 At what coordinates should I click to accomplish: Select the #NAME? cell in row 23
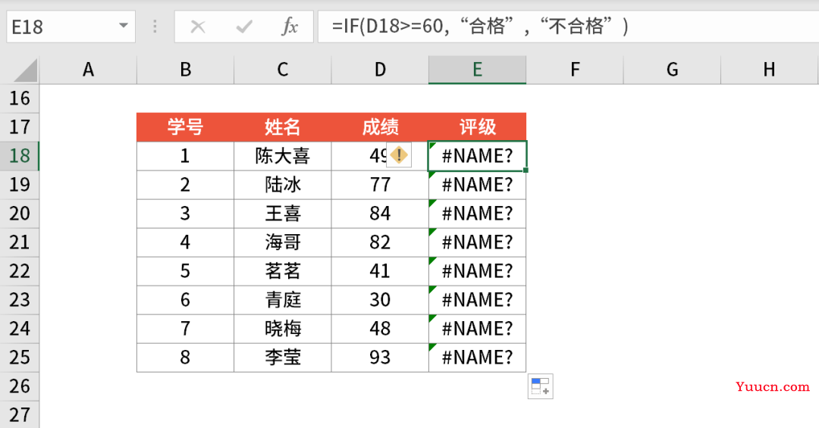[x=478, y=300]
